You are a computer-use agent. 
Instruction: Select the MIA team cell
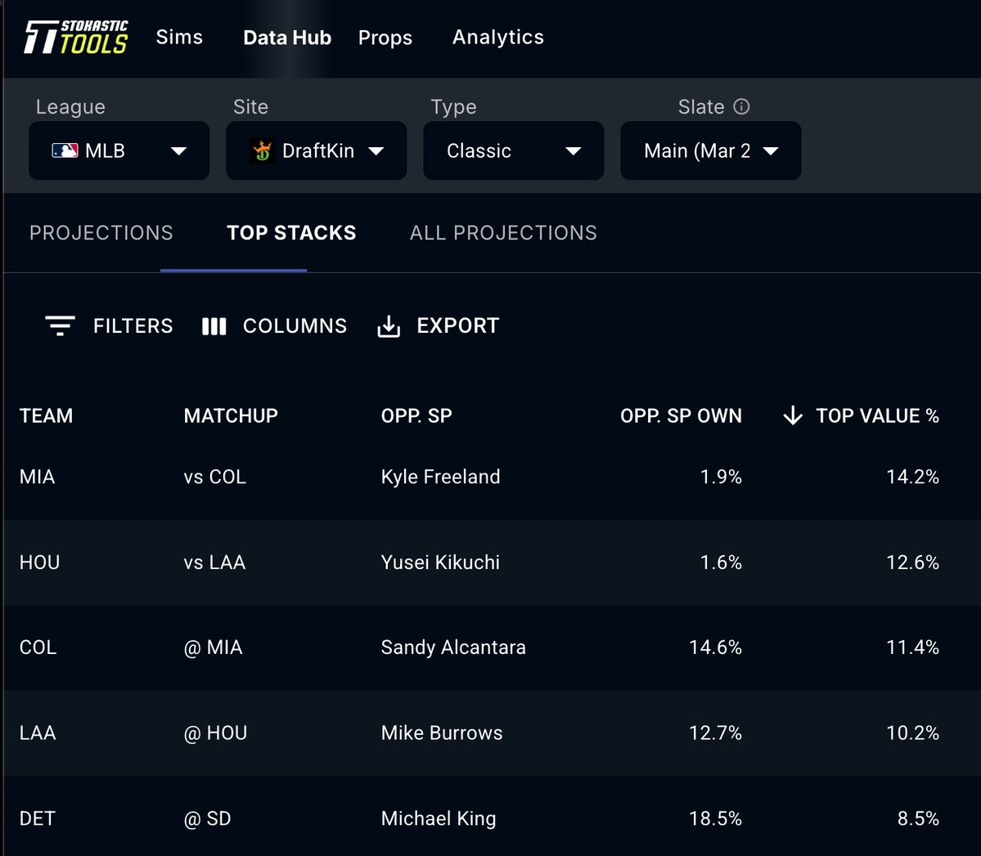point(38,477)
